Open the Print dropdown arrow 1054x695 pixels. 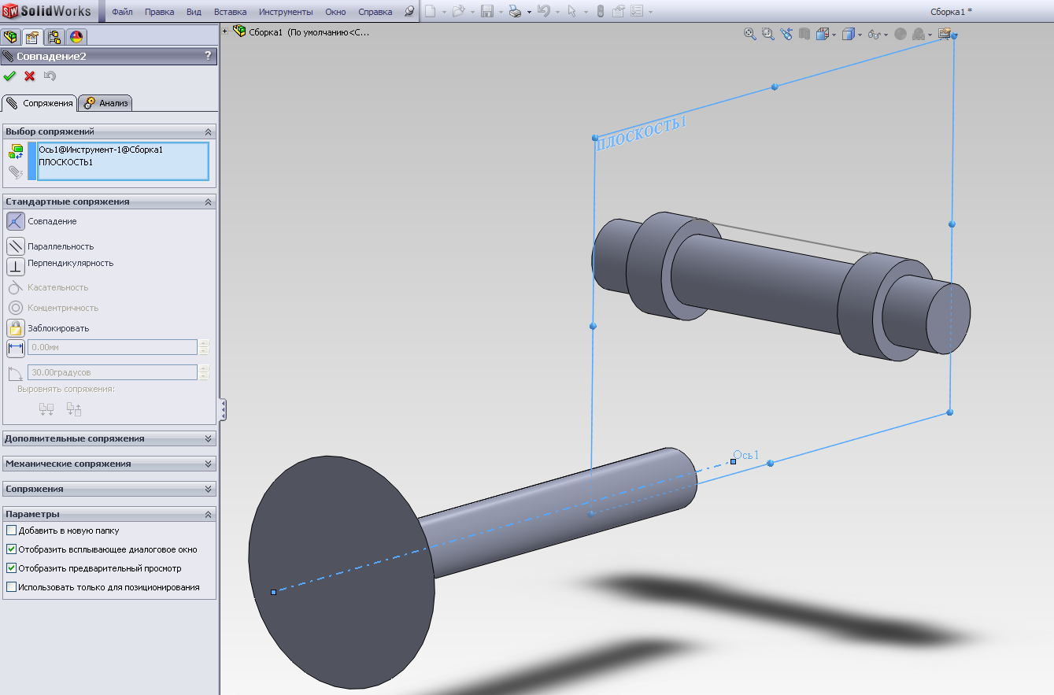point(528,12)
